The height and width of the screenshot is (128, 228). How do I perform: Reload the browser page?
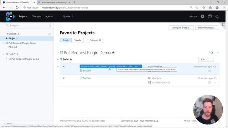[x=17, y=7]
